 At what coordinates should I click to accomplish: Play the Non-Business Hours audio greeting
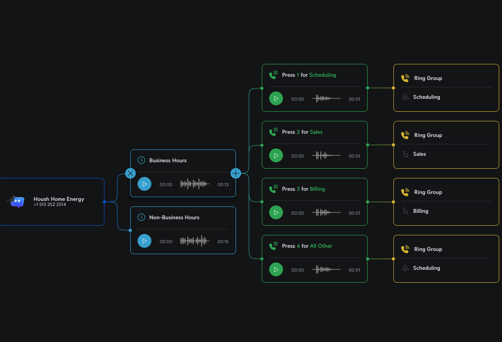[144, 241]
